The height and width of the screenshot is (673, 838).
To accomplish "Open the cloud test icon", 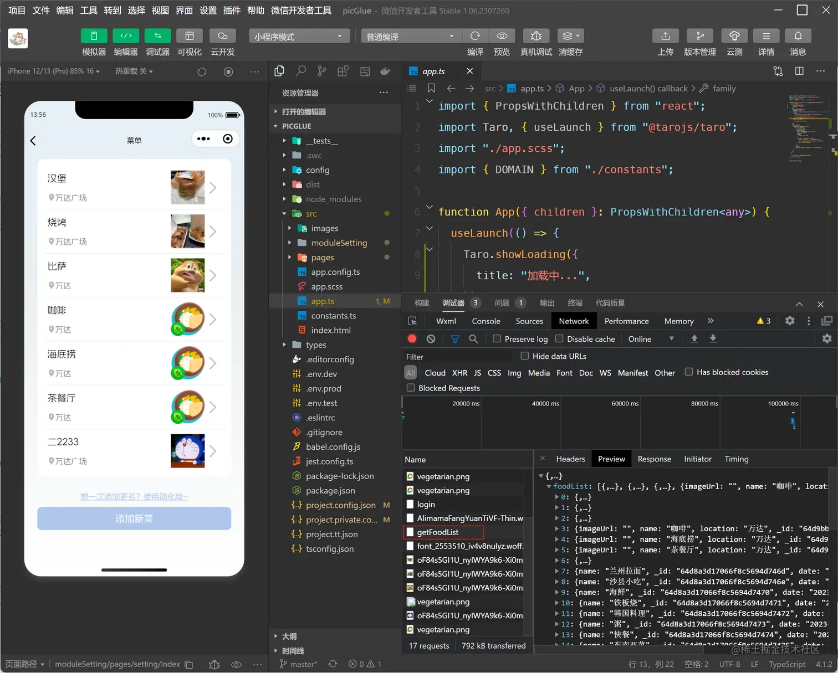I will [x=734, y=36].
